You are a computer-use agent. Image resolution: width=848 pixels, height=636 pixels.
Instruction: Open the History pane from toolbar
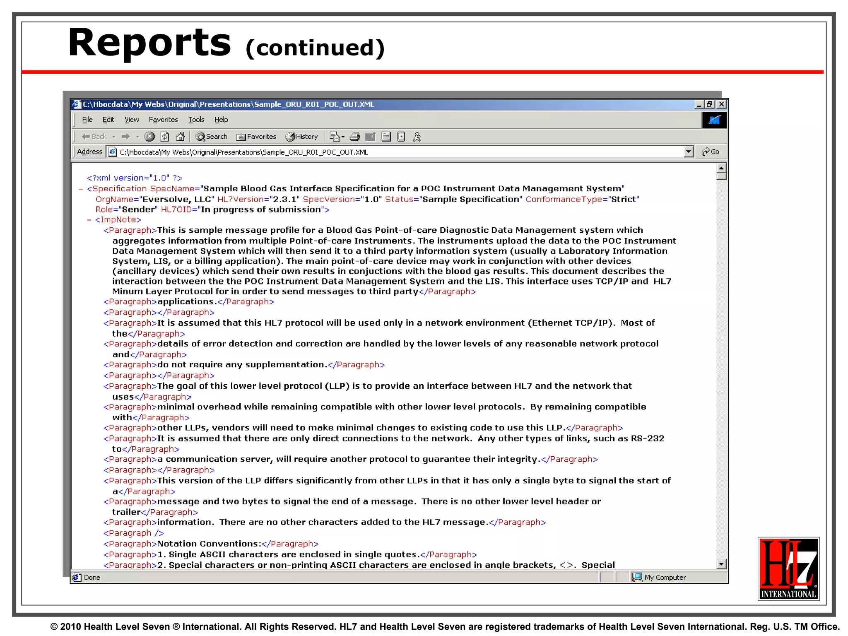click(301, 136)
